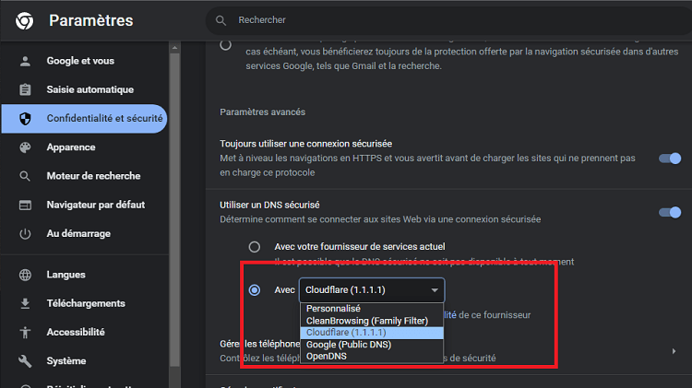Select Confidentialité et sécurité section

(x=84, y=118)
